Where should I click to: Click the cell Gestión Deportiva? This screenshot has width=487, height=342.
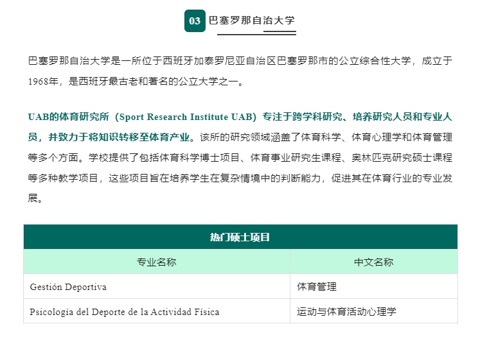(x=157, y=287)
